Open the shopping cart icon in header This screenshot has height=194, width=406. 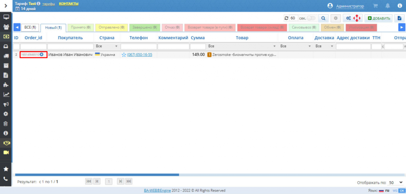click(375, 6)
